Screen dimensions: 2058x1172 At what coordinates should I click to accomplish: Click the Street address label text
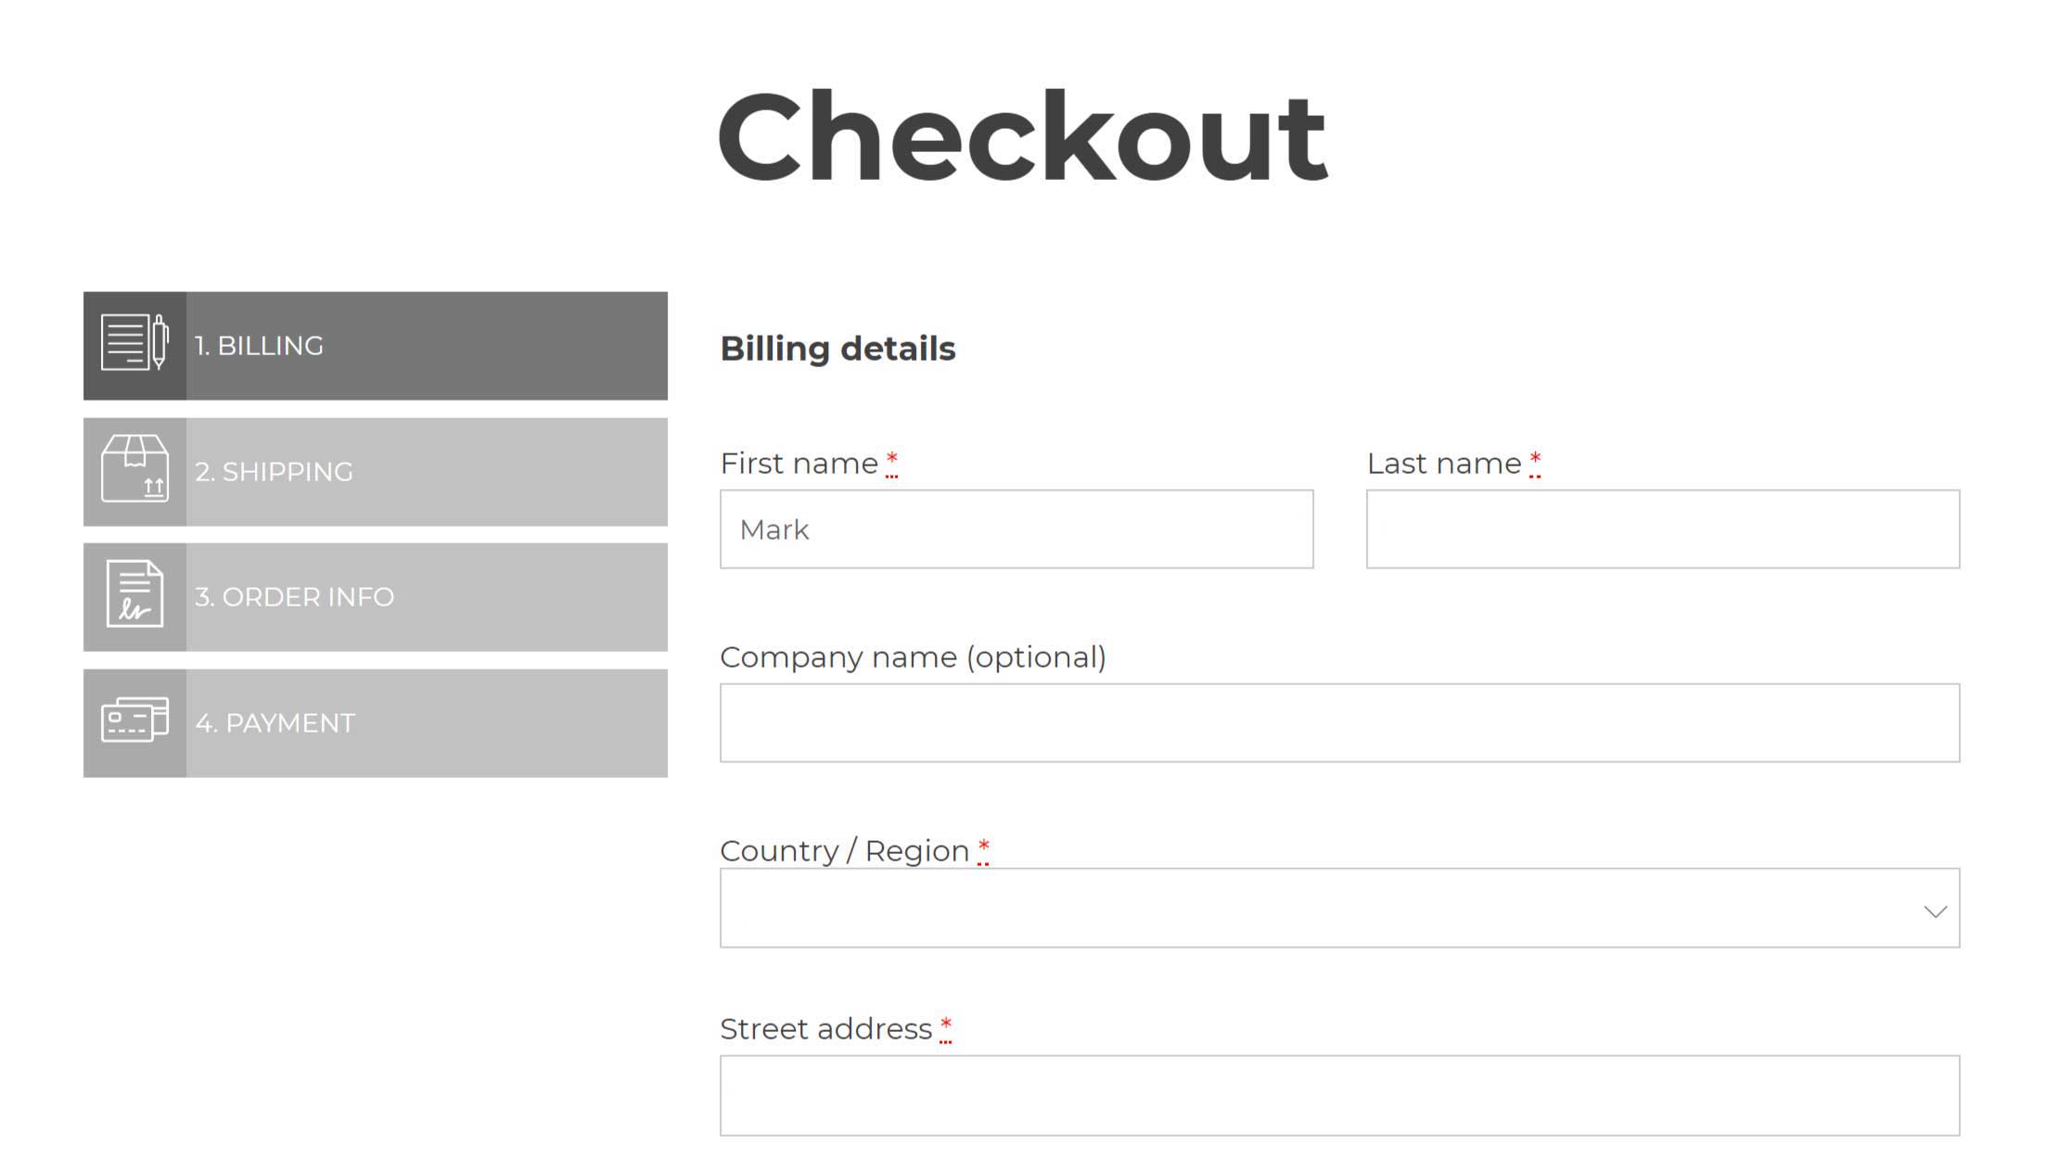coord(825,1029)
